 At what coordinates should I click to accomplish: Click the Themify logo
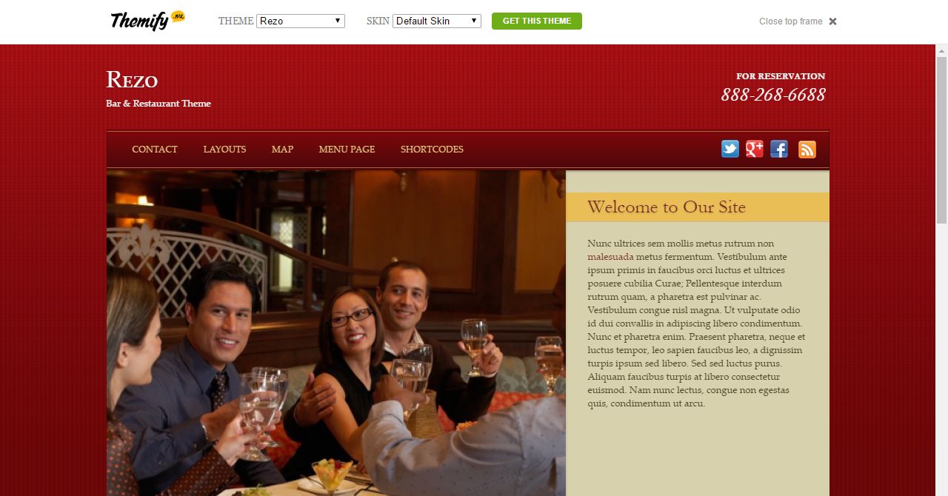pyautogui.click(x=147, y=20)
